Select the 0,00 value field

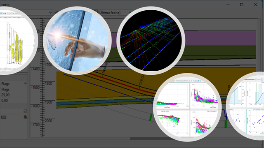click(x=14, y=100)
